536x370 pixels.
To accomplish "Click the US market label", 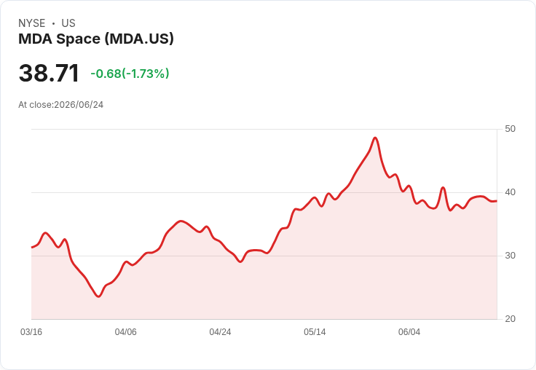I will [x=68, y=23].
